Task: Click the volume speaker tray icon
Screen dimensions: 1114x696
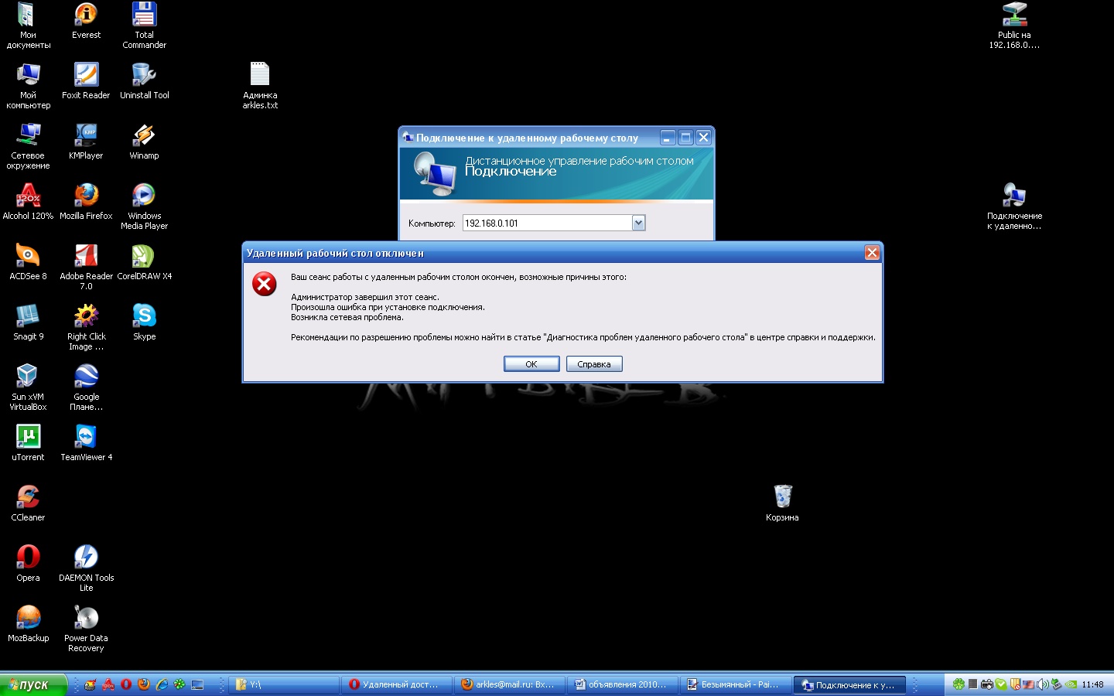Action: pos(1043,684)
